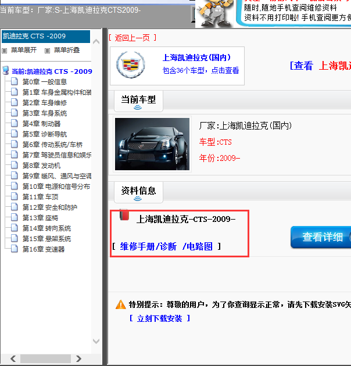Click the page icon of 第12章 安全和防护

tap(15, 207)
